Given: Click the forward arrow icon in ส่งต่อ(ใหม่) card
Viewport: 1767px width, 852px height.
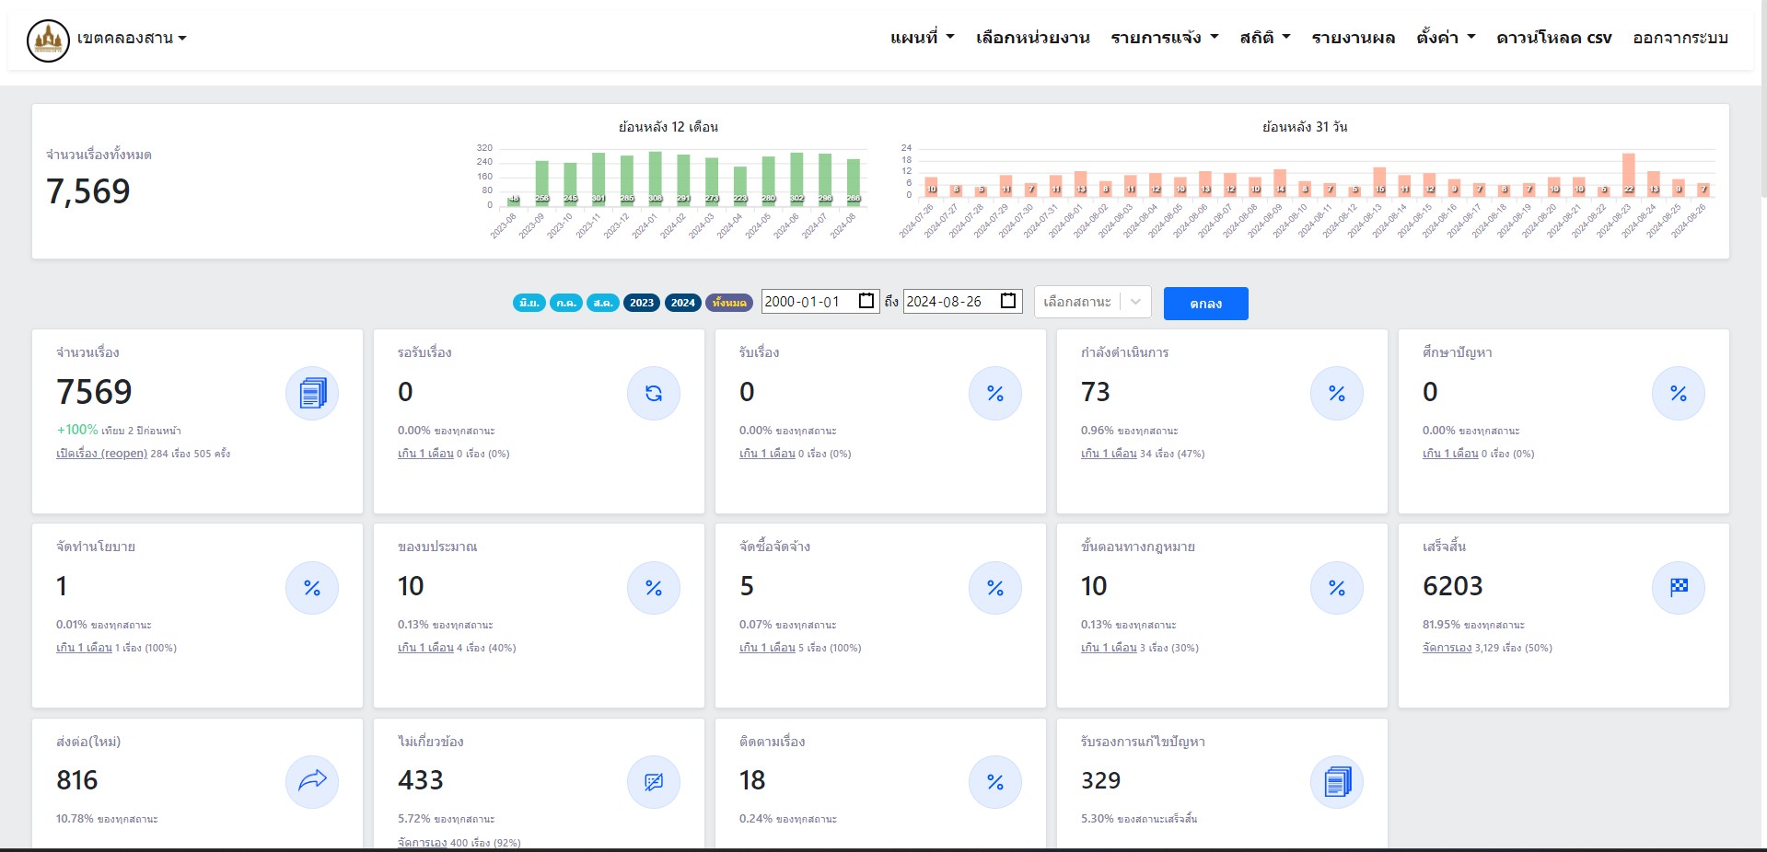Looking at the screenshot, I should coord(312,782).
